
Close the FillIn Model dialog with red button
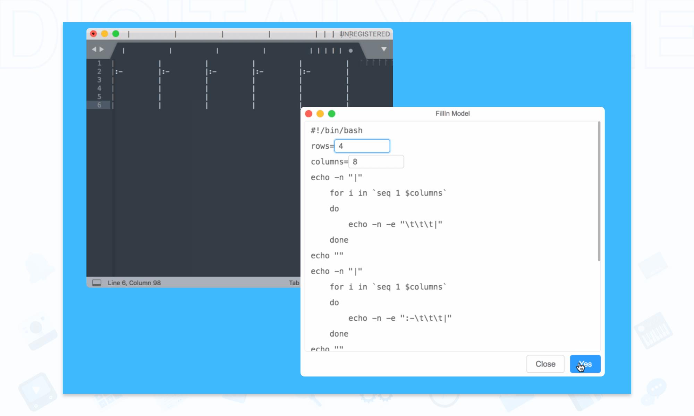(309, 114)
